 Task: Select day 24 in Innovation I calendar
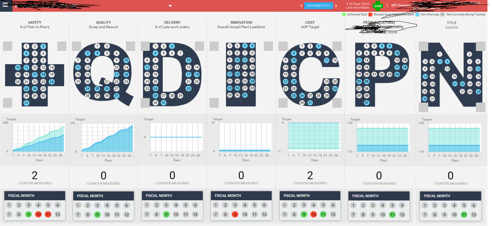point(252,81)
